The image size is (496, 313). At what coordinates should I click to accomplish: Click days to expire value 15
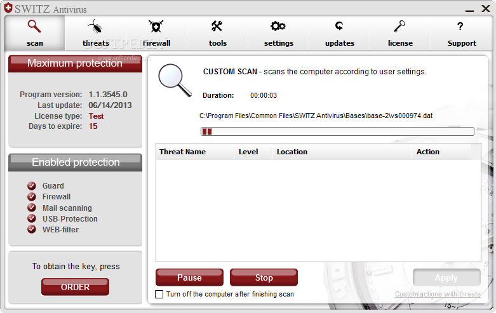click(x=93, y=126)
